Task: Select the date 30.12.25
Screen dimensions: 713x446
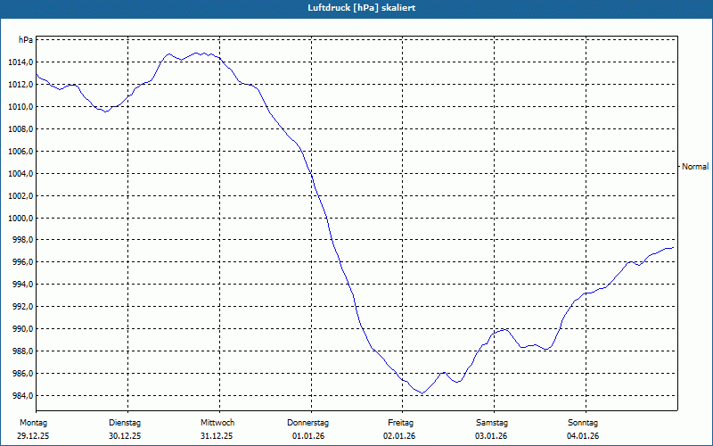Action: 125,436
